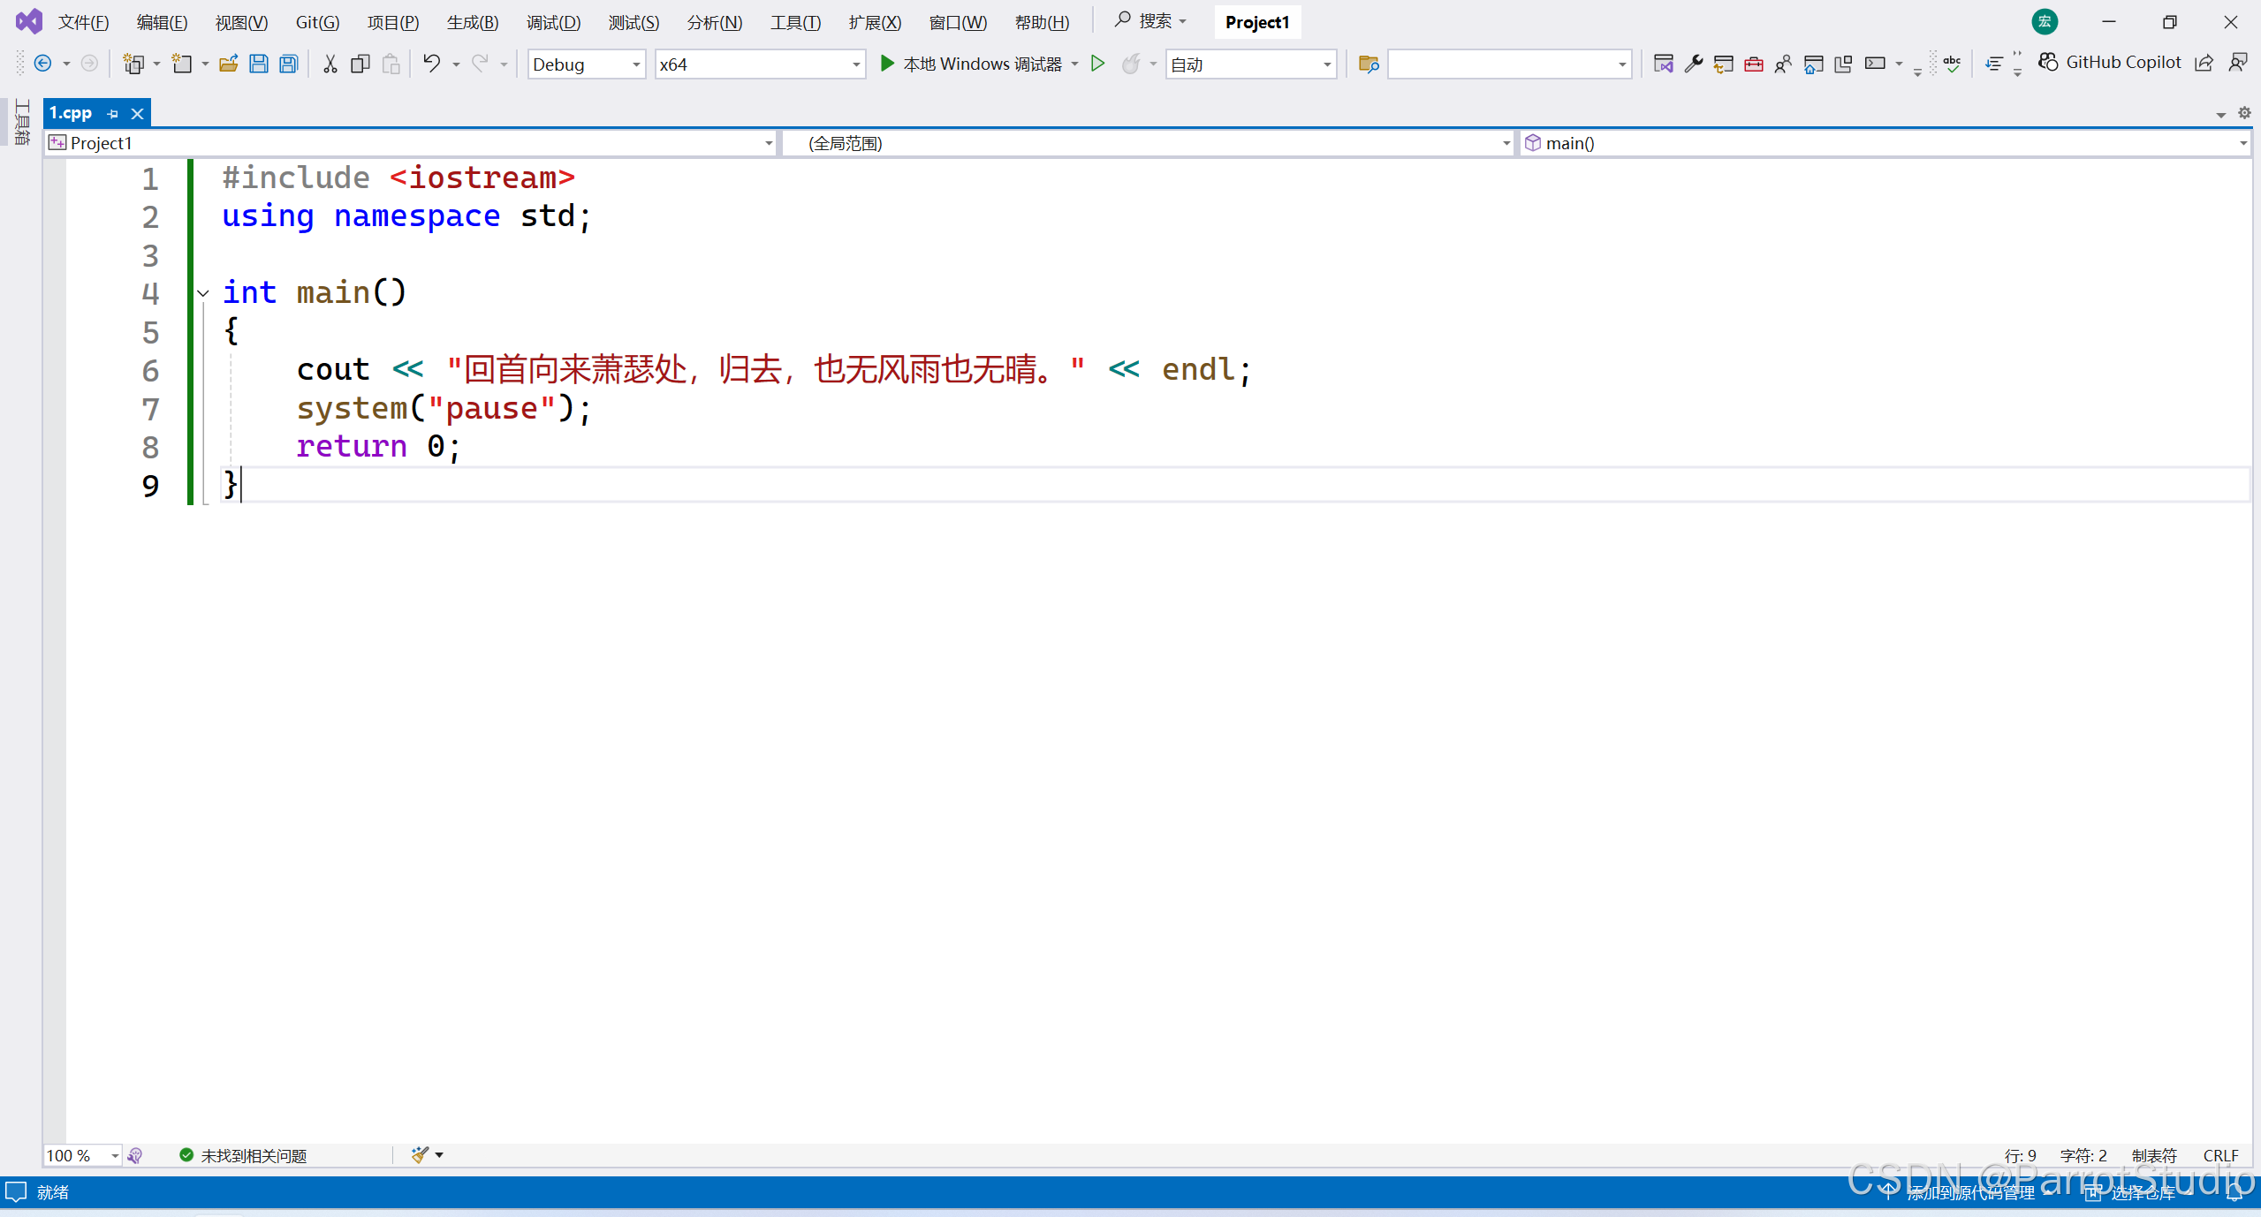Open the Git(G) menu

click(x=317, y=22)
